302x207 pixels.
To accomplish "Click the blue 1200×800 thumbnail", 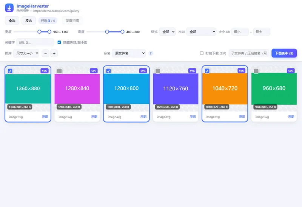I will pyautogui.click(x=126, y=89).
